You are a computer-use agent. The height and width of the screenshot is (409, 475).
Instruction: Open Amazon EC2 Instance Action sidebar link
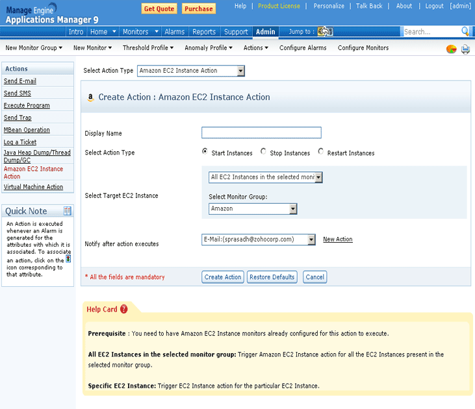(33, 173)
